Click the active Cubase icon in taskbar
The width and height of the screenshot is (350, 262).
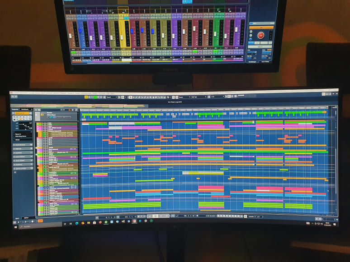134,221
